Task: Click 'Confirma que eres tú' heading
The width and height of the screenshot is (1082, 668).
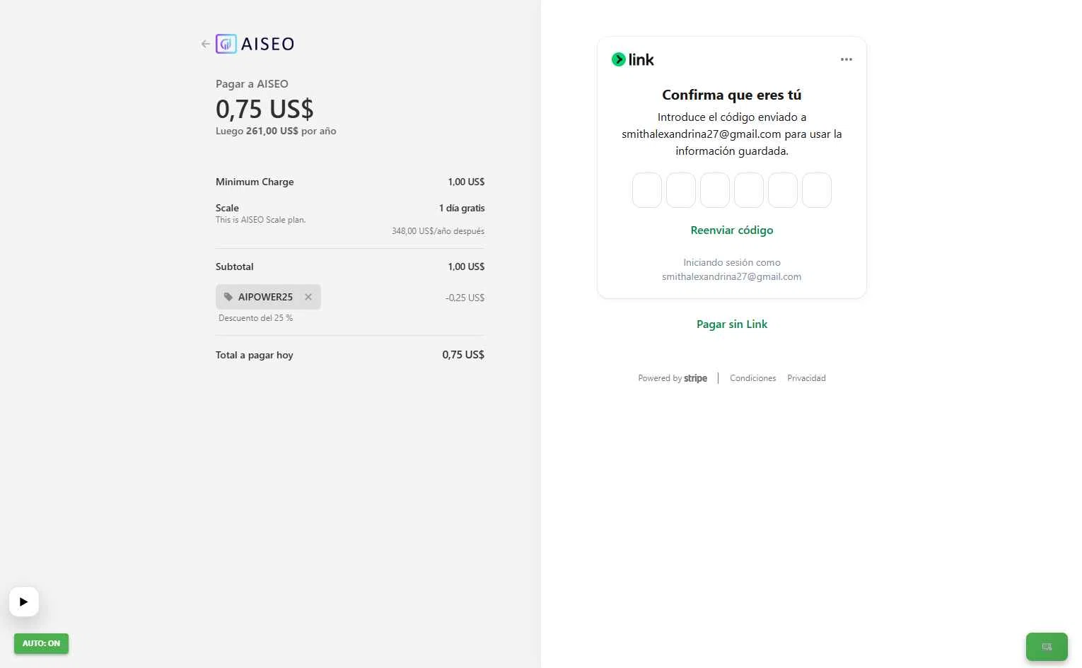Action: (x=732, y=95)
